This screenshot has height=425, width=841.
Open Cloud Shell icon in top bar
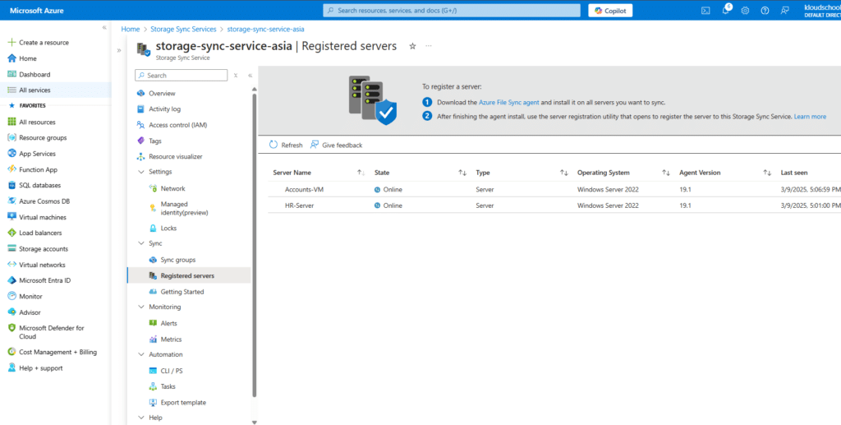[x=705, y=11]
